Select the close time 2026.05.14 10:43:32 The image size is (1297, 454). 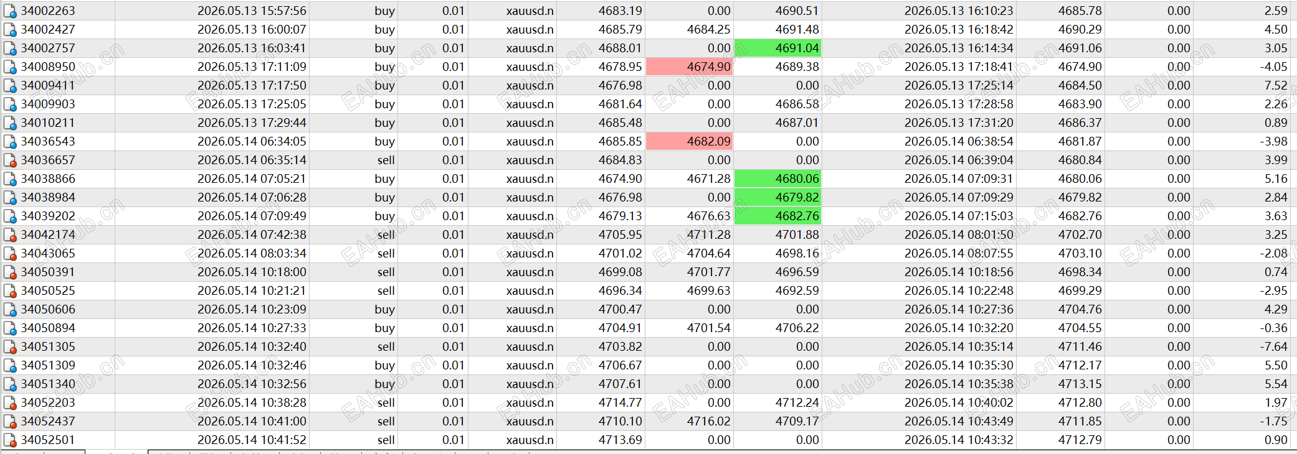click(x=959, y=440)
